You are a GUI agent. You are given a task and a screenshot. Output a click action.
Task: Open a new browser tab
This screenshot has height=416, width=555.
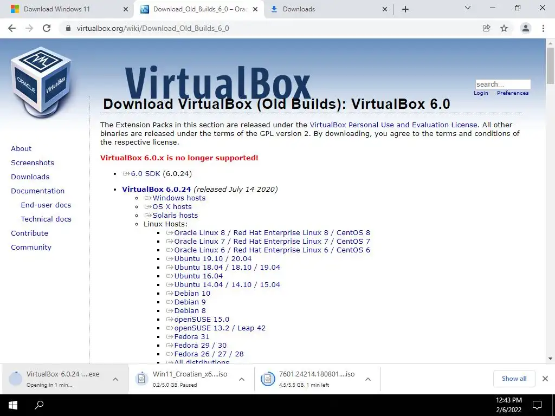tap(405, 9)
